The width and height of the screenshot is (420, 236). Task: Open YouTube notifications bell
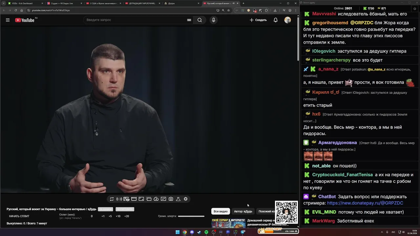(x=276, y=20)
